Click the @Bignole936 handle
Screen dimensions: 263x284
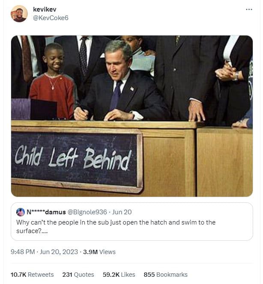(x=87, y=212)
